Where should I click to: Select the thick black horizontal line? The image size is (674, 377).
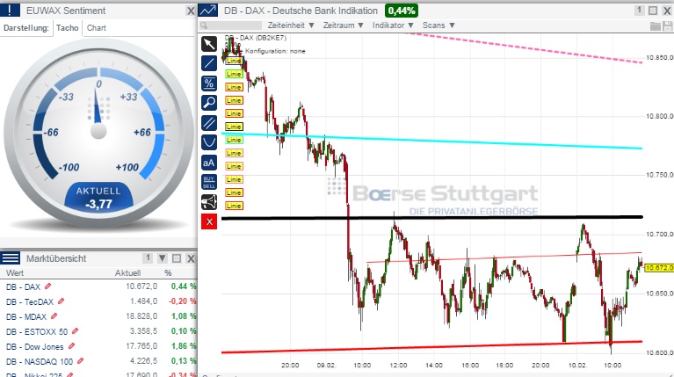431,218
